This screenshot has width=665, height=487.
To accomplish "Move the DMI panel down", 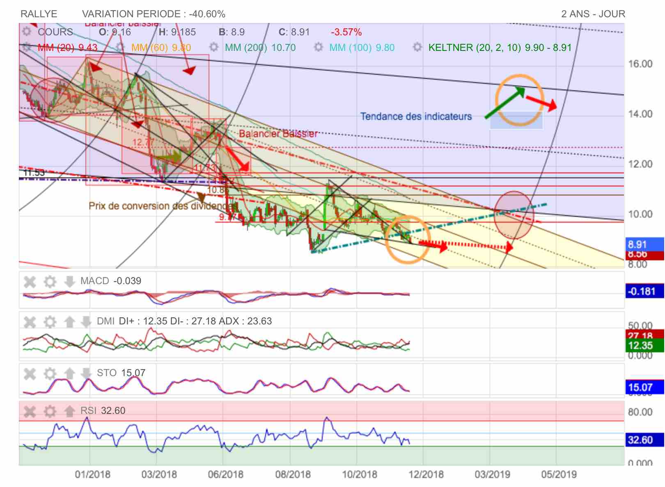I will click(86, 322).
